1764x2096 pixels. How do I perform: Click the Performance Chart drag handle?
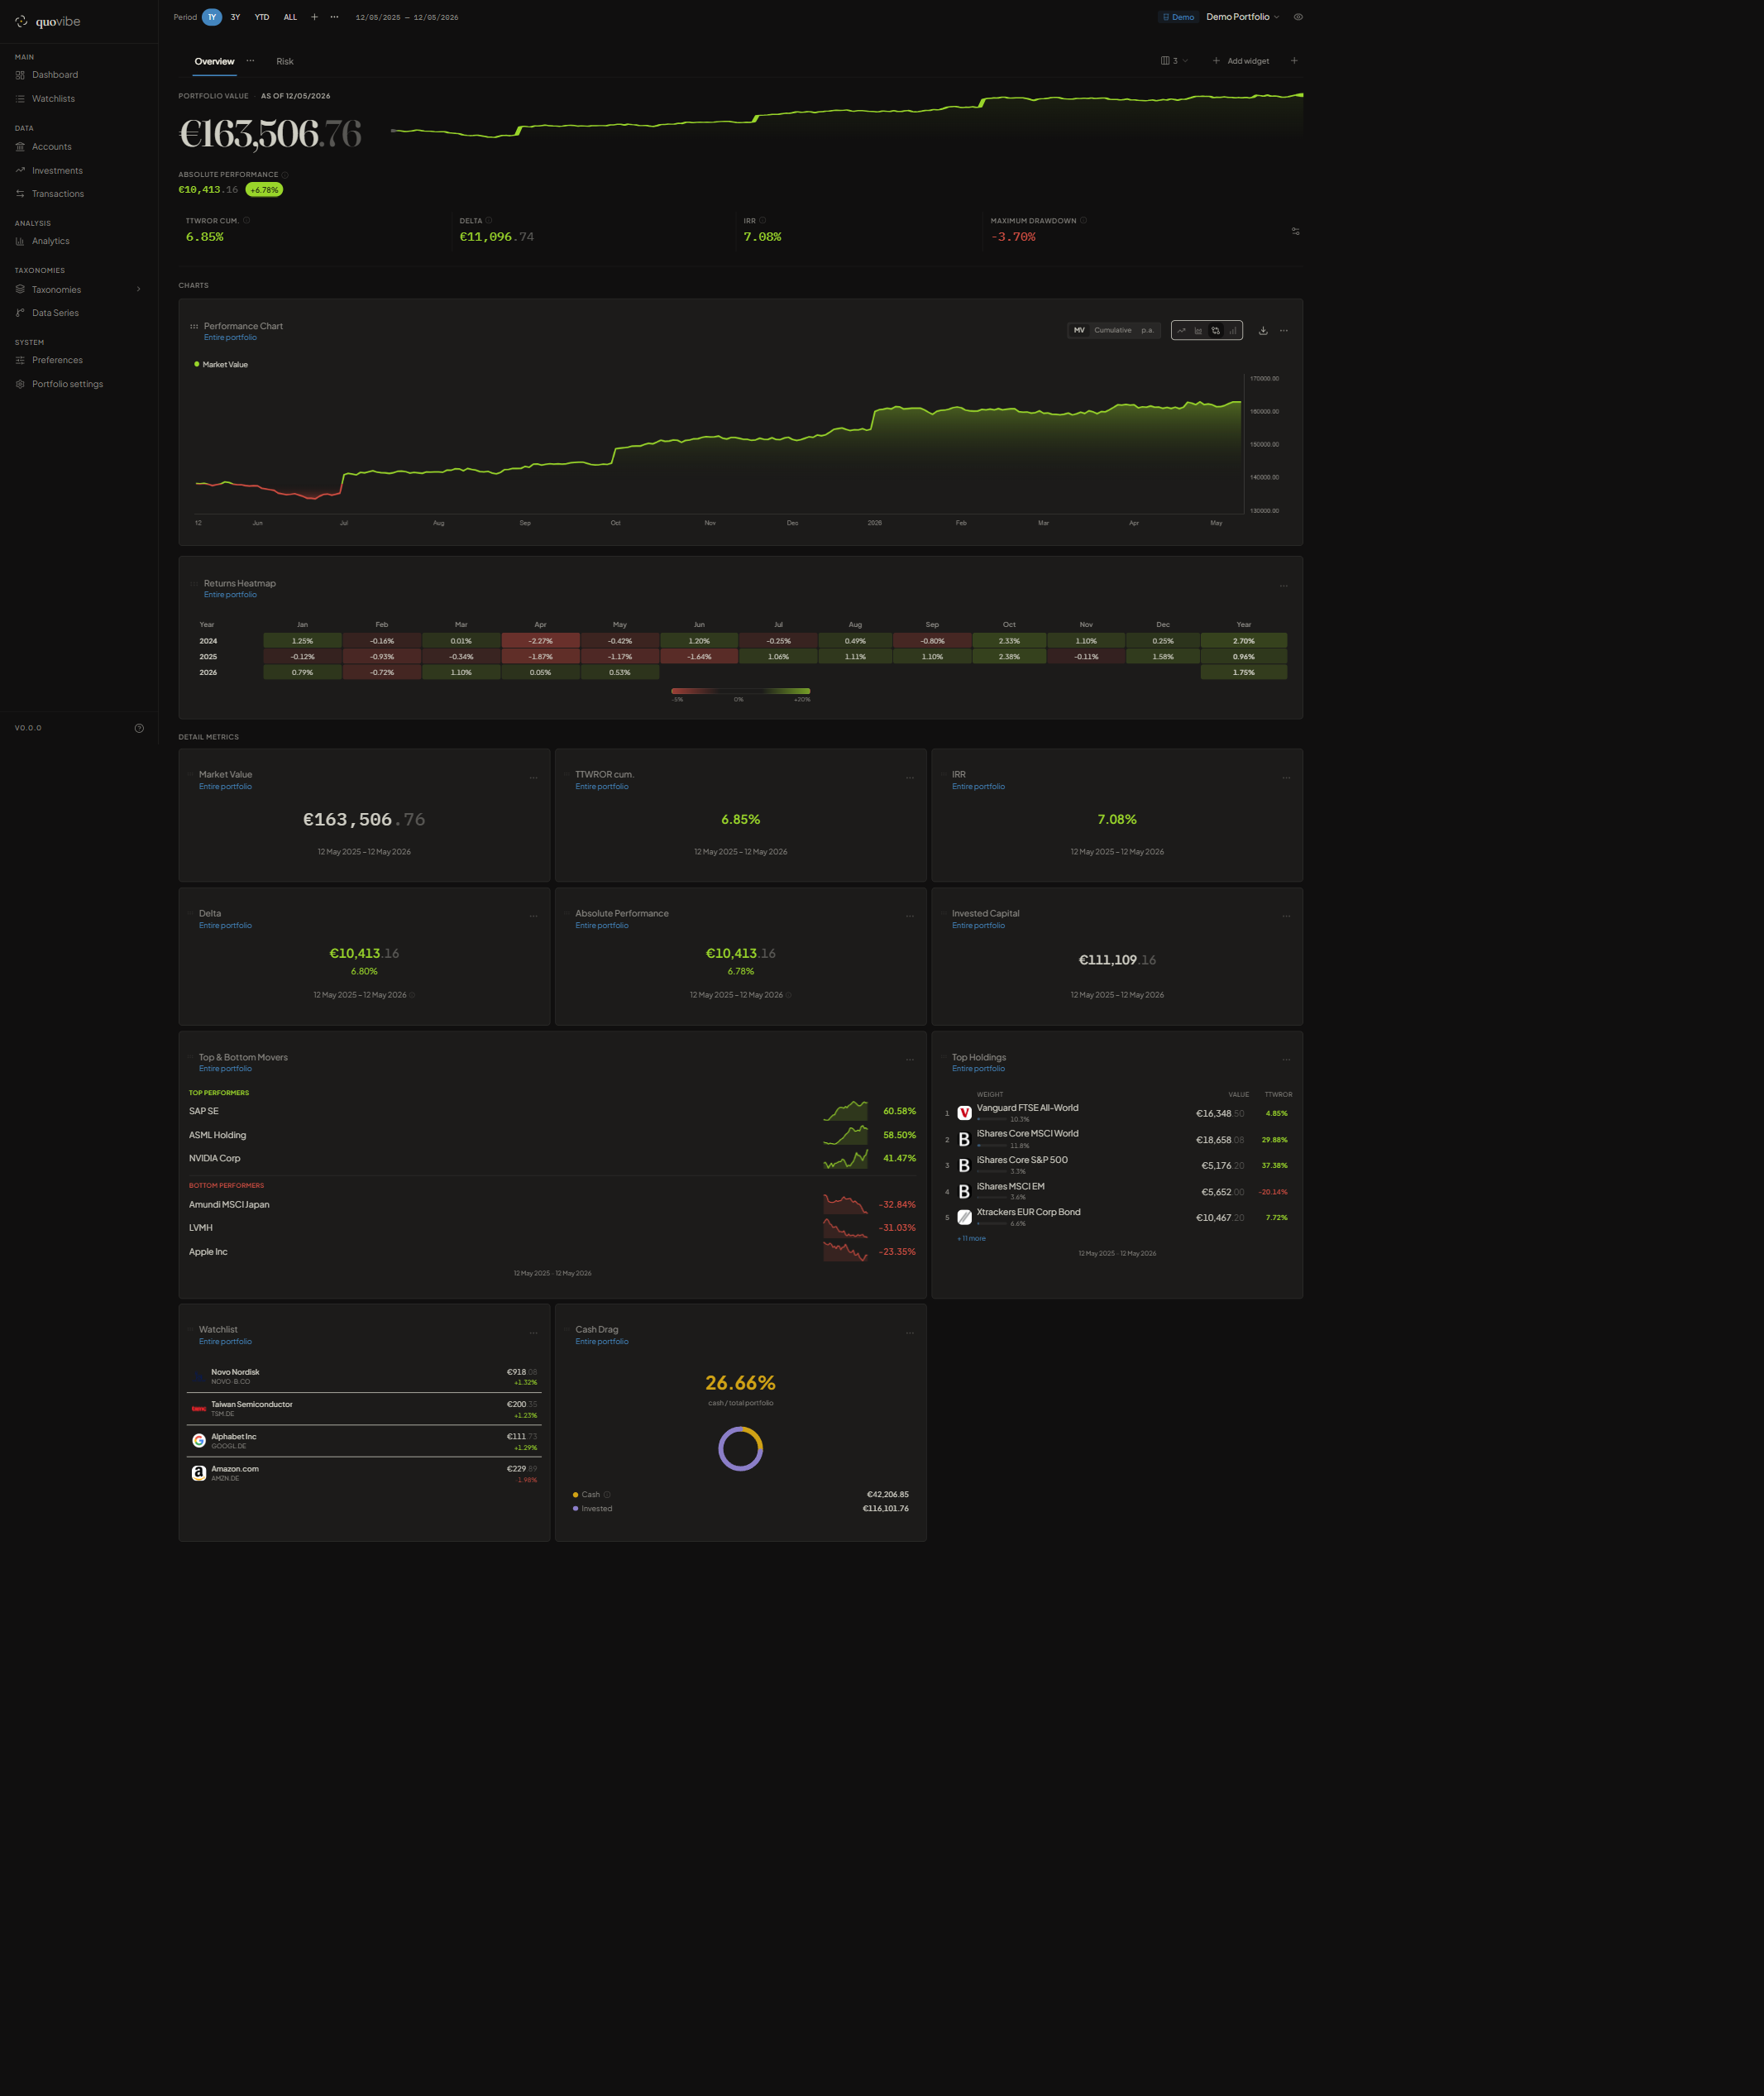(x=194, y=326)
